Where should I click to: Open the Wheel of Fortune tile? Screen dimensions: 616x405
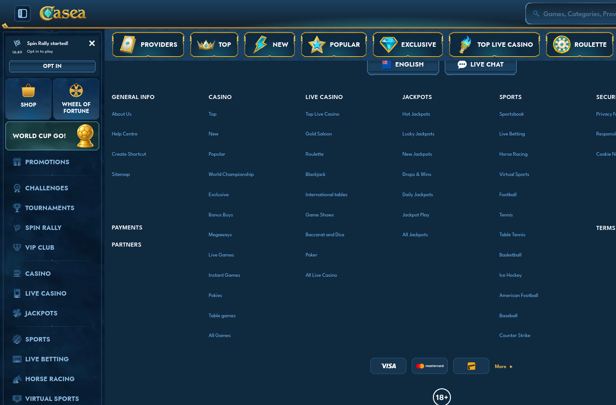point(76,99)
